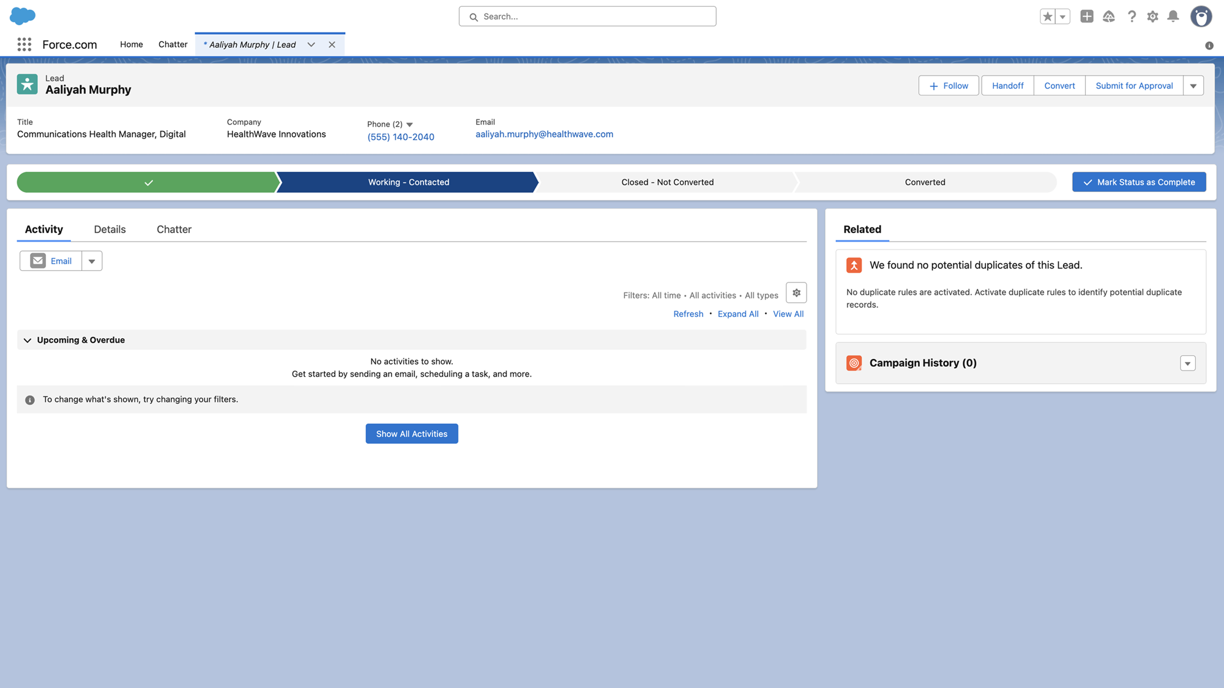This screenshot has height=688, width=1224.
Task: Click the View All link
Action: (788, 314)
